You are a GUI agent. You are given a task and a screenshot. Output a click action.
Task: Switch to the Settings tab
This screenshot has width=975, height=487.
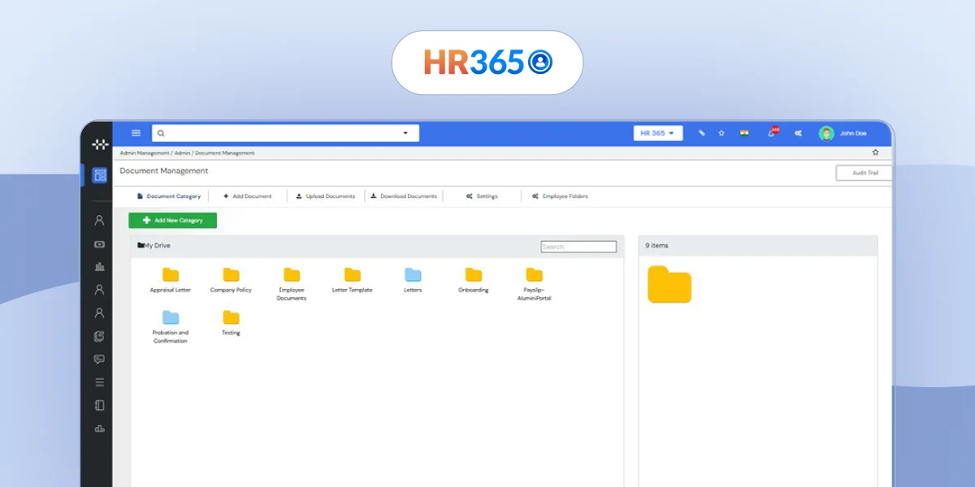click(482, 196)
